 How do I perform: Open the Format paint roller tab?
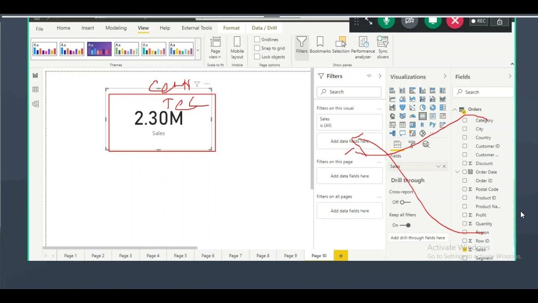412,145
